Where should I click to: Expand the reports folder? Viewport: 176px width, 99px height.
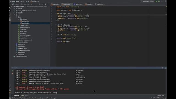14,13
